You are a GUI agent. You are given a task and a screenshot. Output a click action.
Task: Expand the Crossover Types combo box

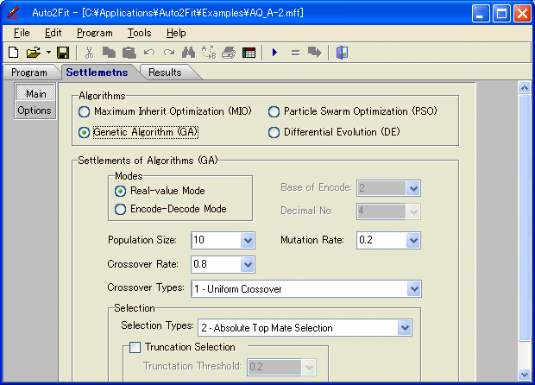click(x=414, y=288)
